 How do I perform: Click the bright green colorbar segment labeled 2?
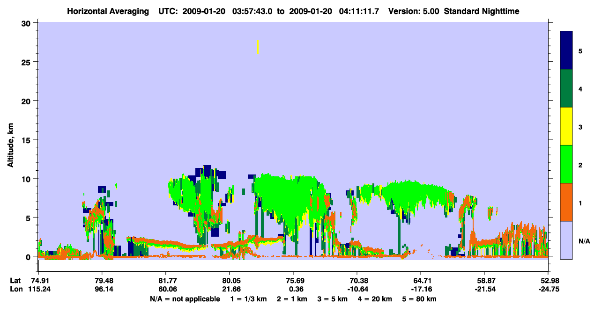tap(566, 164)
